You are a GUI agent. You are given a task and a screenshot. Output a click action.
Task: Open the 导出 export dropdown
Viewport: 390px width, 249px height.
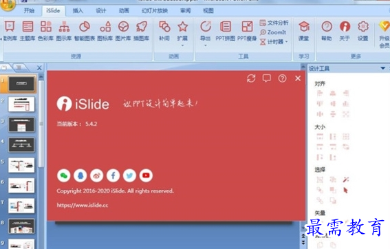206,33
